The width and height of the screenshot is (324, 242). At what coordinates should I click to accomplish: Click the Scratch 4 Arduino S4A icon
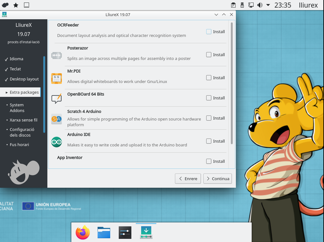[57, 119]
